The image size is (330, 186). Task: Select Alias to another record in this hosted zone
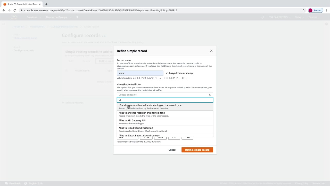(x=165, y=114)
